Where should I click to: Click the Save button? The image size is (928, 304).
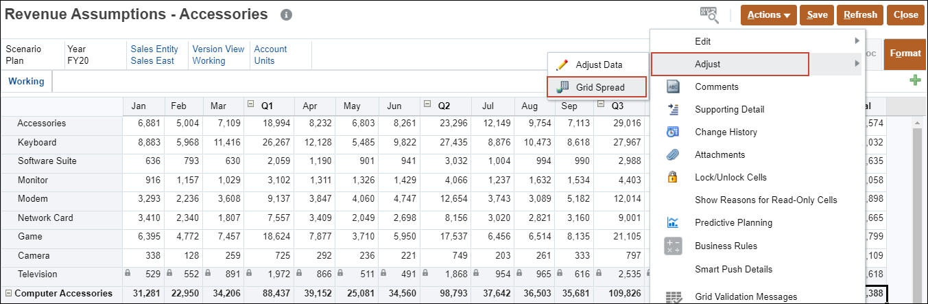coord(817,14)
